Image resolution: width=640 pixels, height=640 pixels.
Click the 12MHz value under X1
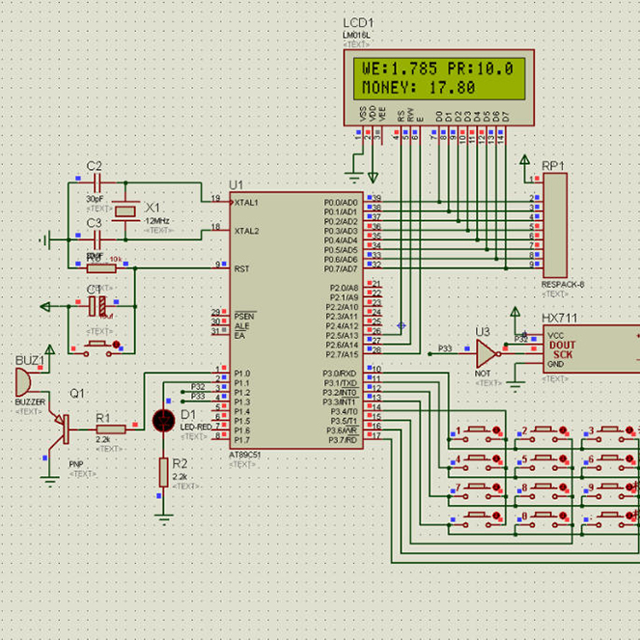157,221
